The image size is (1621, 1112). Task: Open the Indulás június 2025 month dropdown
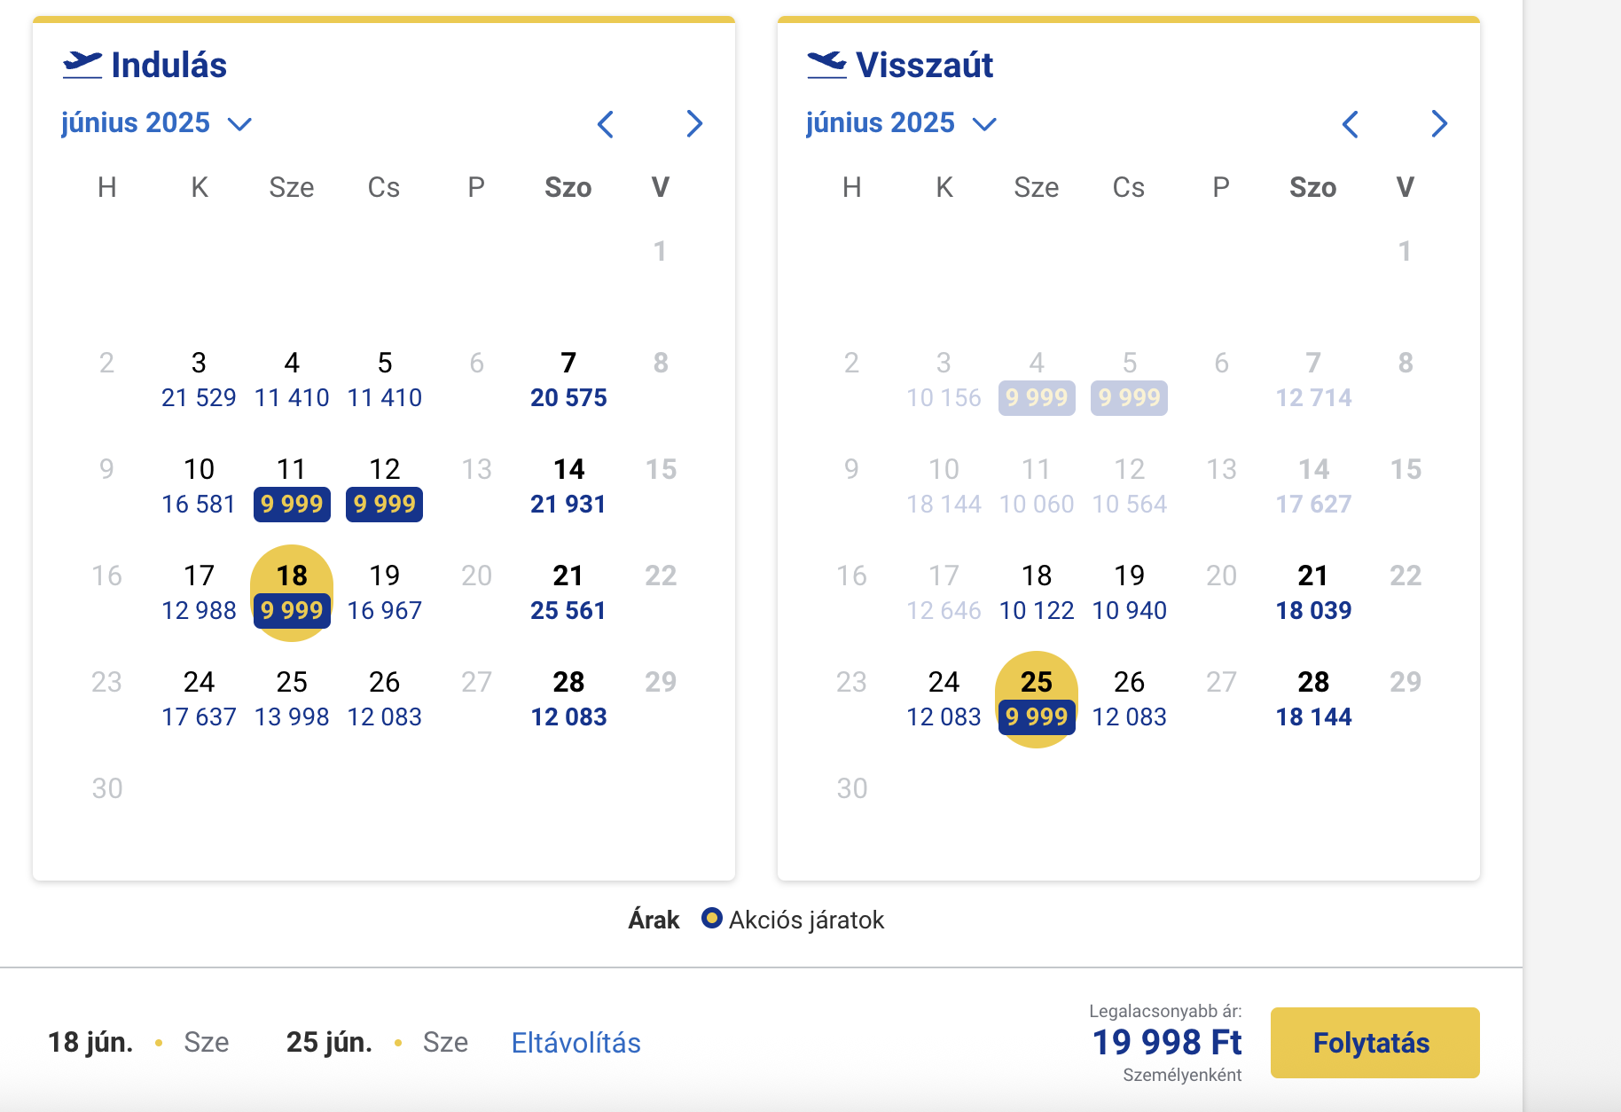157,122
